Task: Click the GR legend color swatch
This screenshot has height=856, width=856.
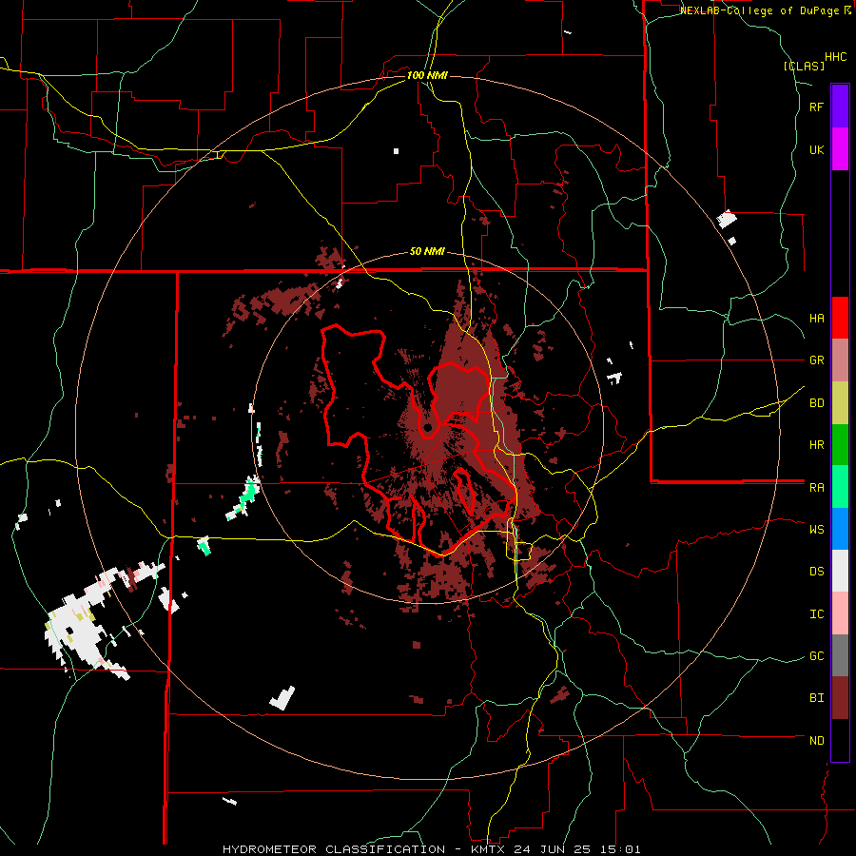Action: [x=840, y=360]
